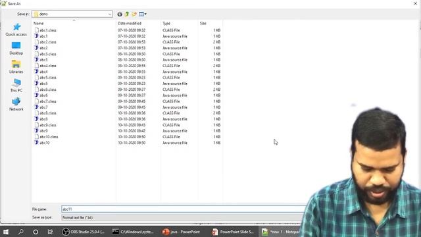The width and height of the screenshot is (421, 237).
Task: Open Quick access in sidebar
Action: click(x=16, y=30)
